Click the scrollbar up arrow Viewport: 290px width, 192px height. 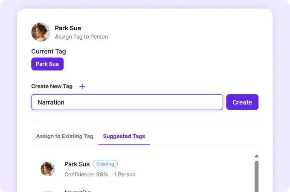tap(256, 156)
